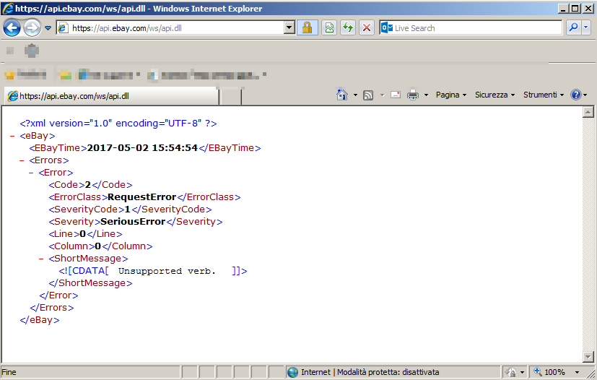
Task: Click the Compatibility View broken-page icon
Action: pos(329,28)
